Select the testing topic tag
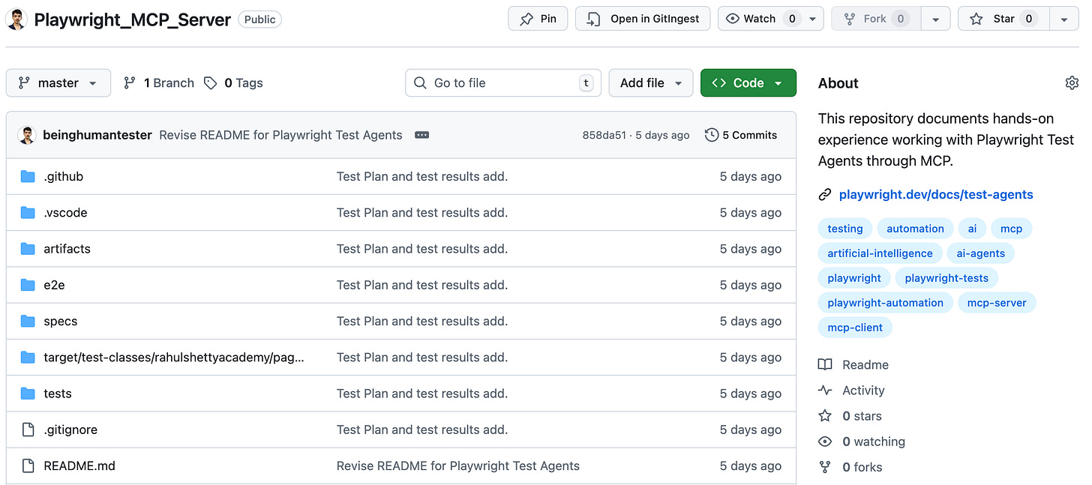 [845, 229]
